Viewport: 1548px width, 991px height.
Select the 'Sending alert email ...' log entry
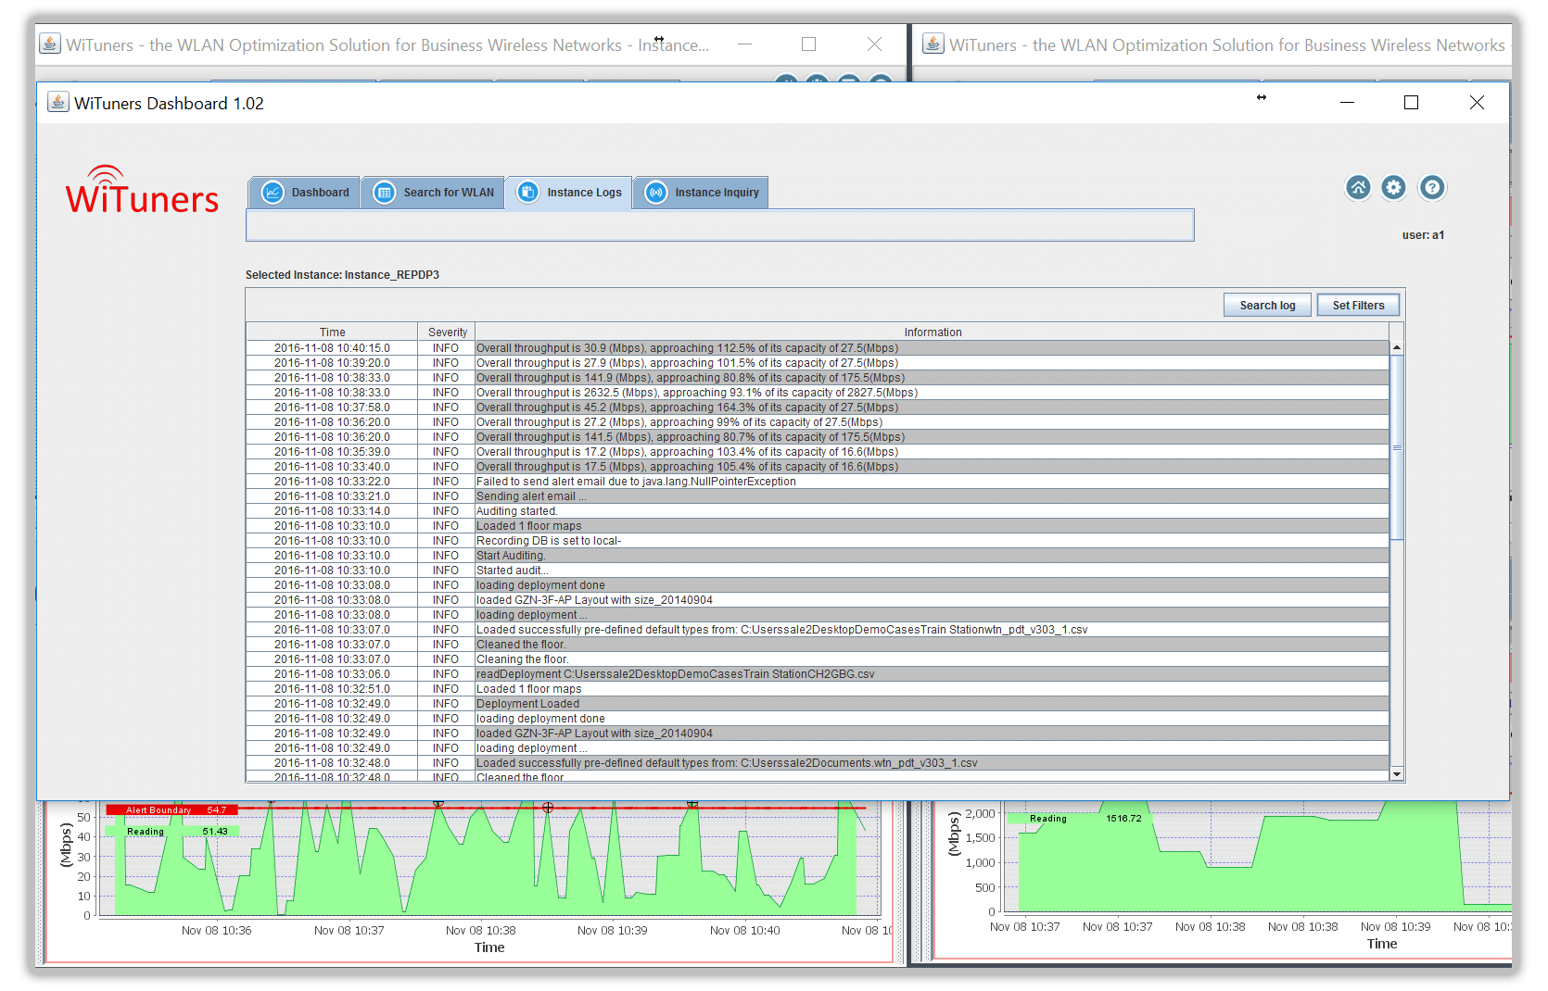click(818, 496)
